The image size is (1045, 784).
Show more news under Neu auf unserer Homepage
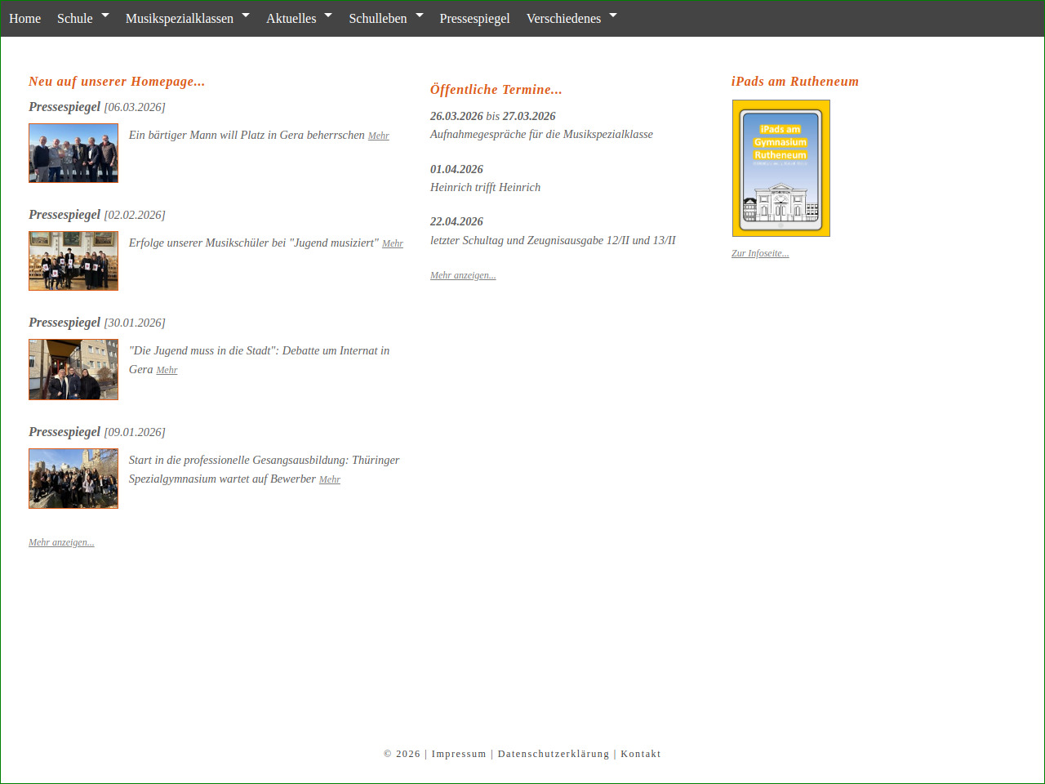coord(61,542)
